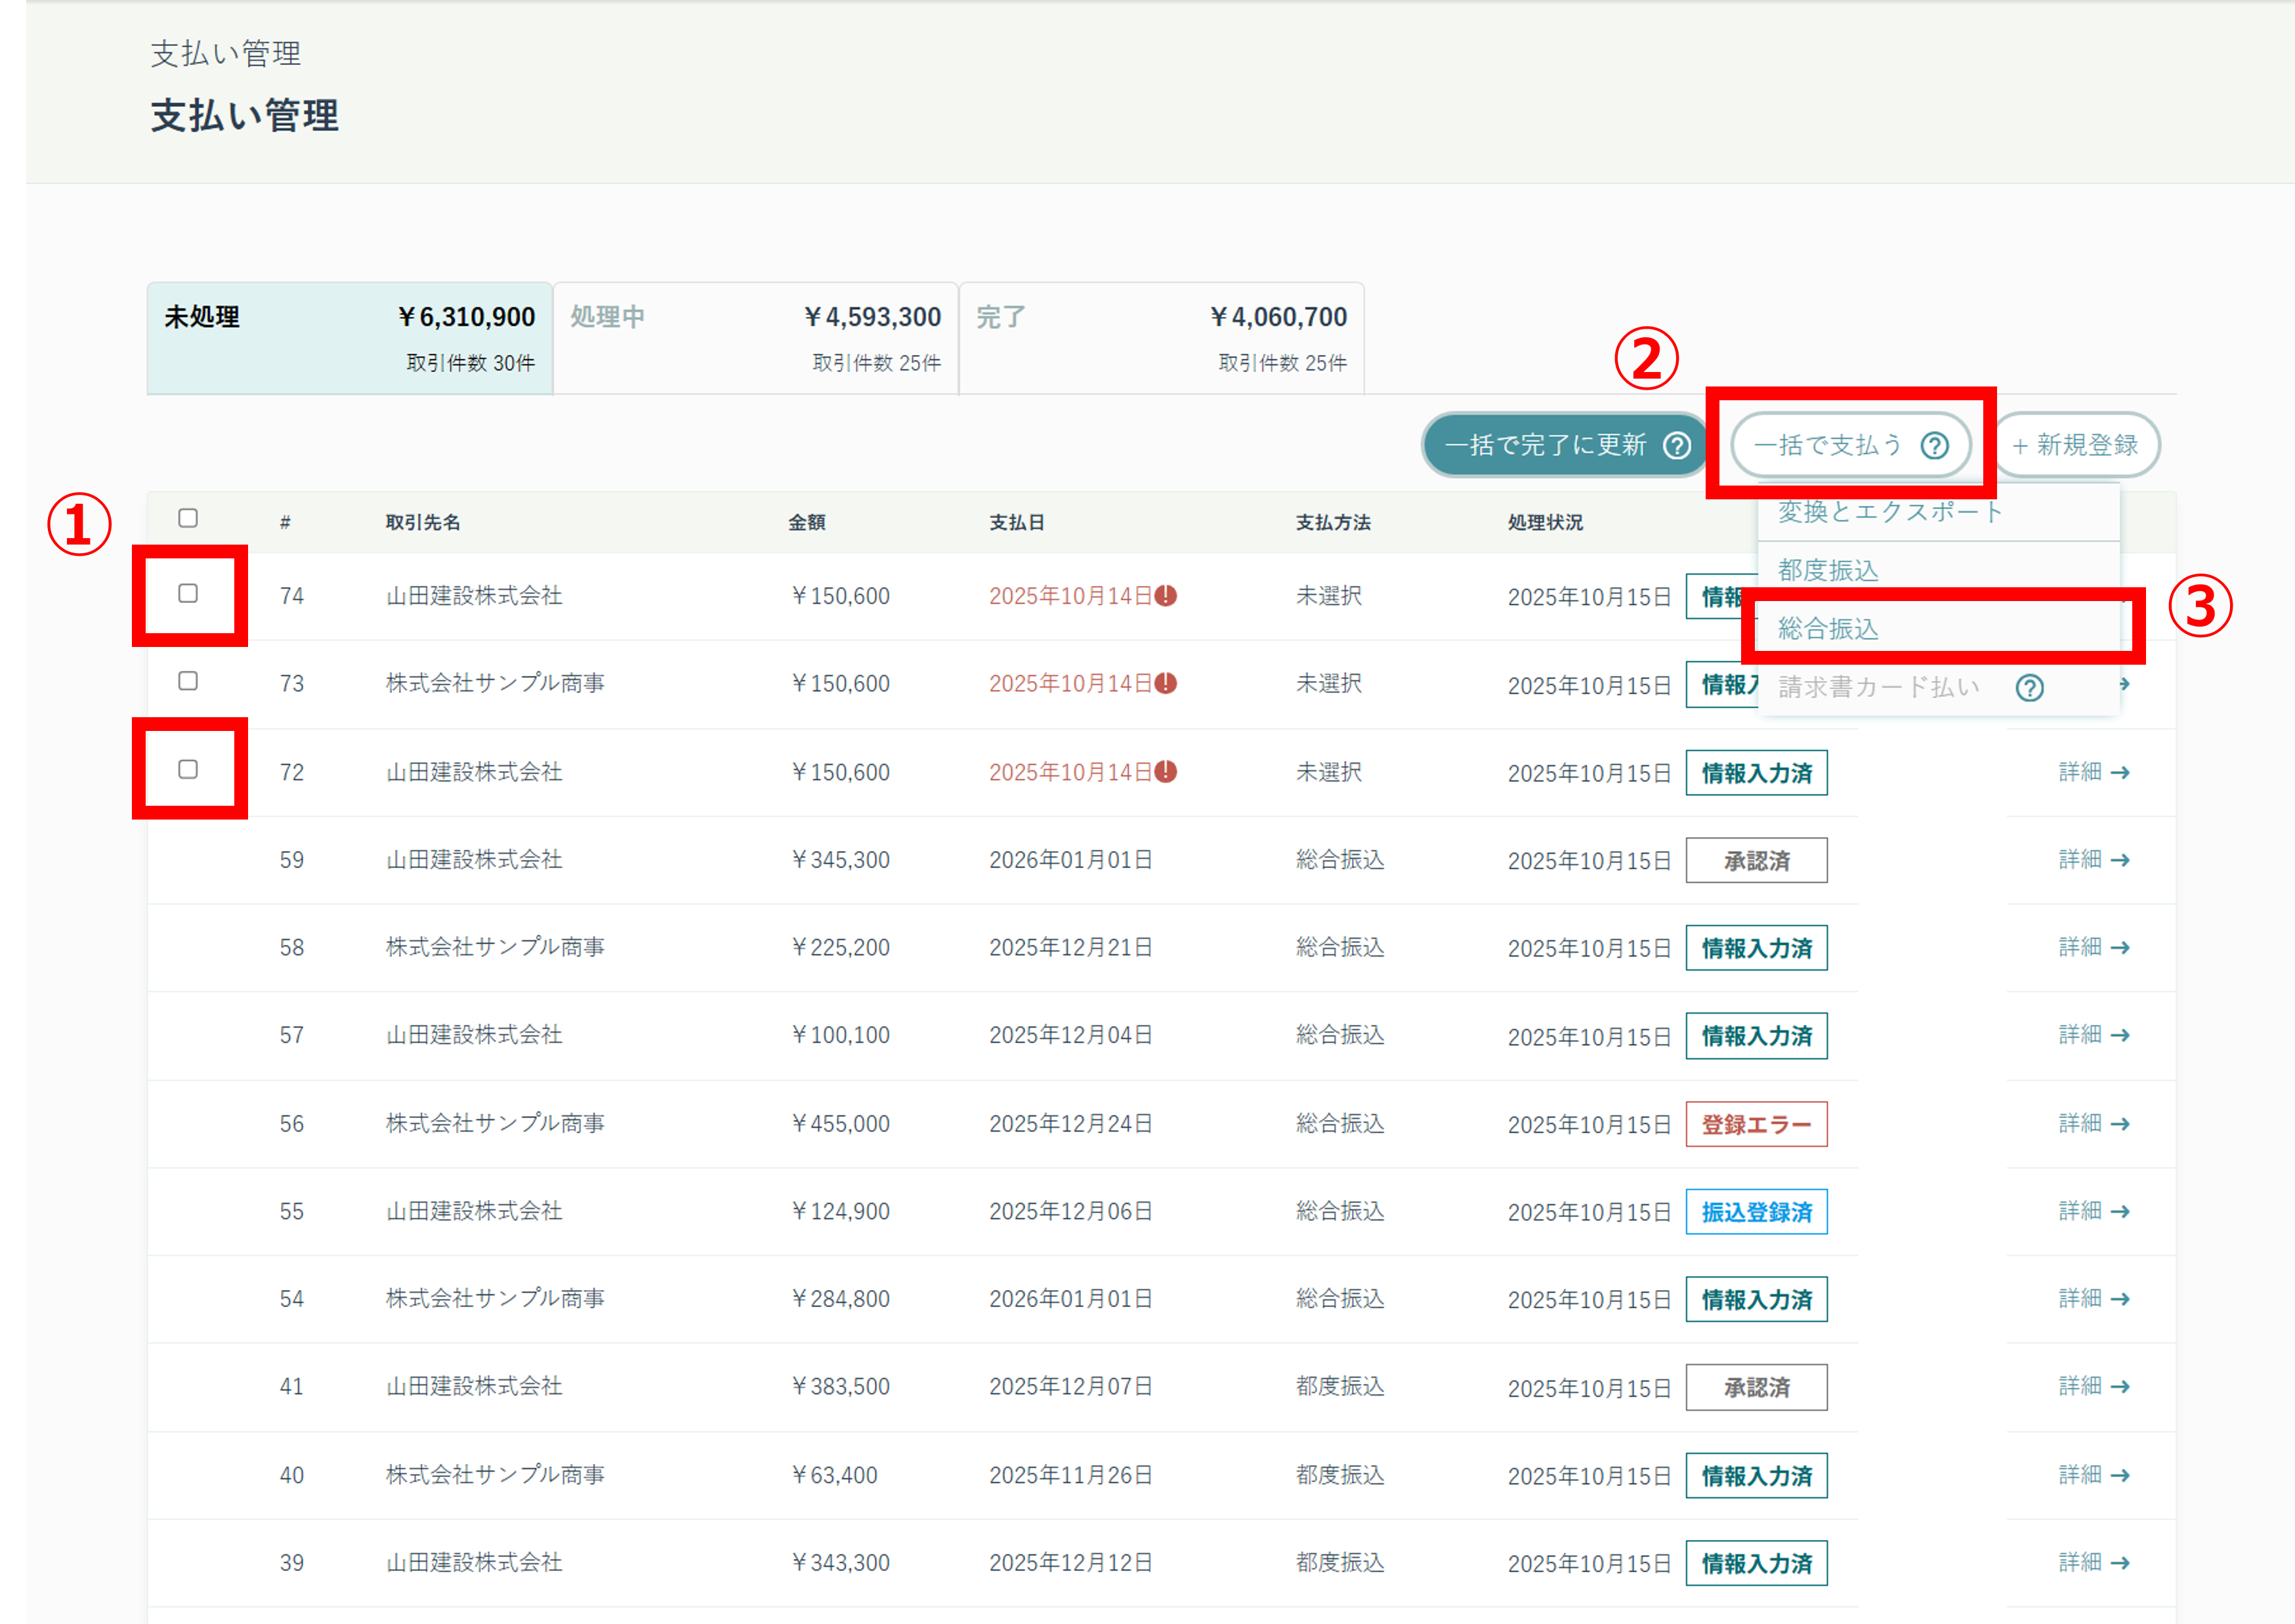
Task: Click amount ￥63,400 in row 40
Action: pyautogui.click(x=834, y=1475)
